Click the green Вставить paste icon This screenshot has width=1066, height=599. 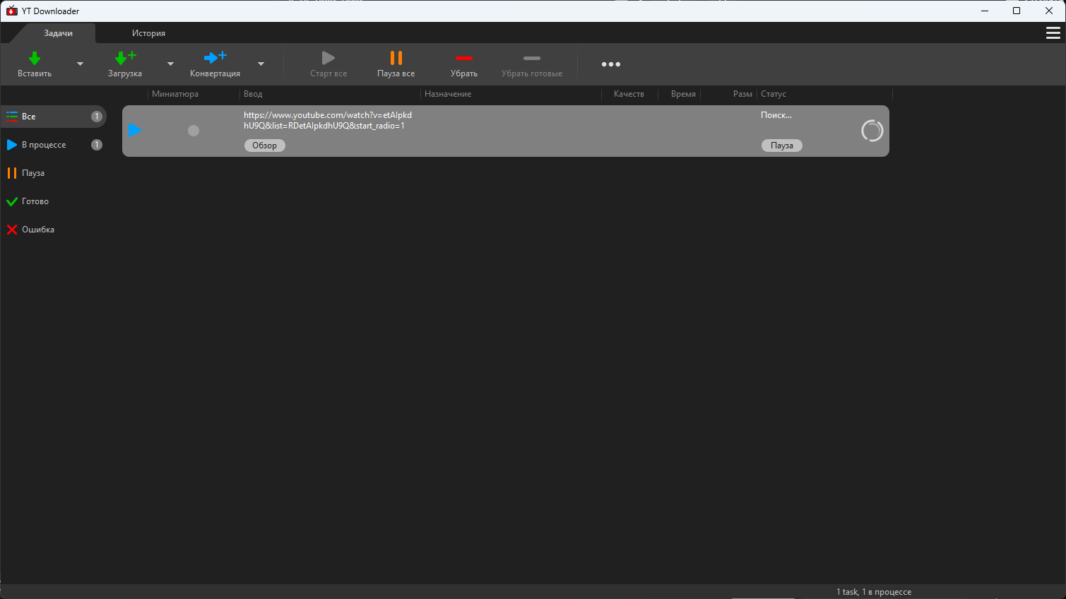click(34, 59)
